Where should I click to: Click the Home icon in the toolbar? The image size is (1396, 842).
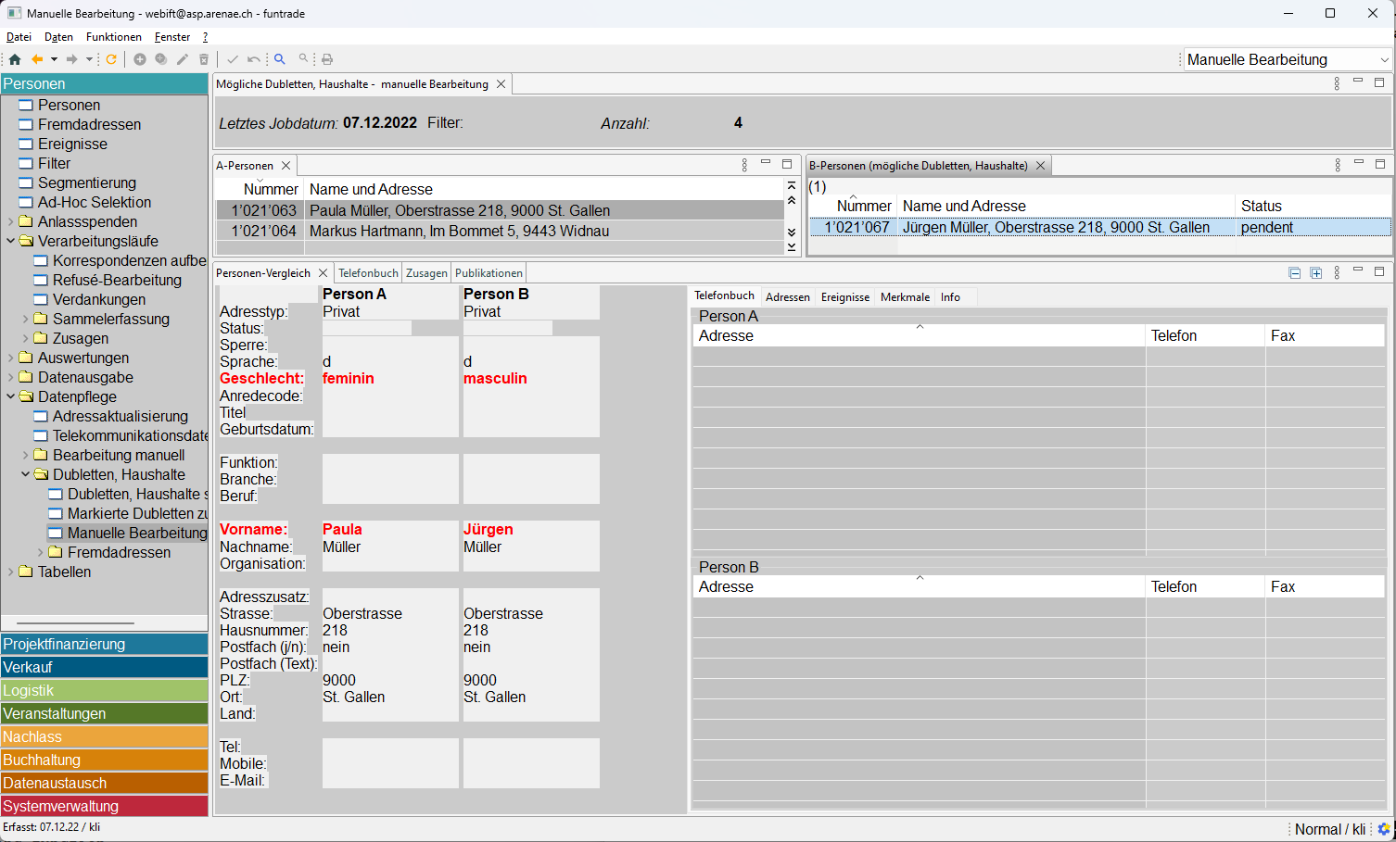point(15,59)
